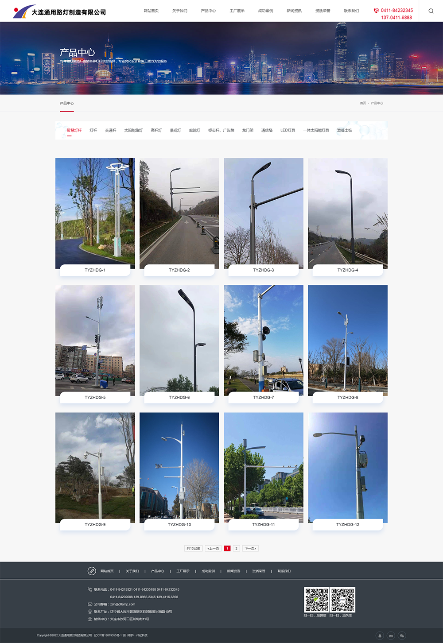Click the 首页 breadcrumb link

tap(363, 103)
